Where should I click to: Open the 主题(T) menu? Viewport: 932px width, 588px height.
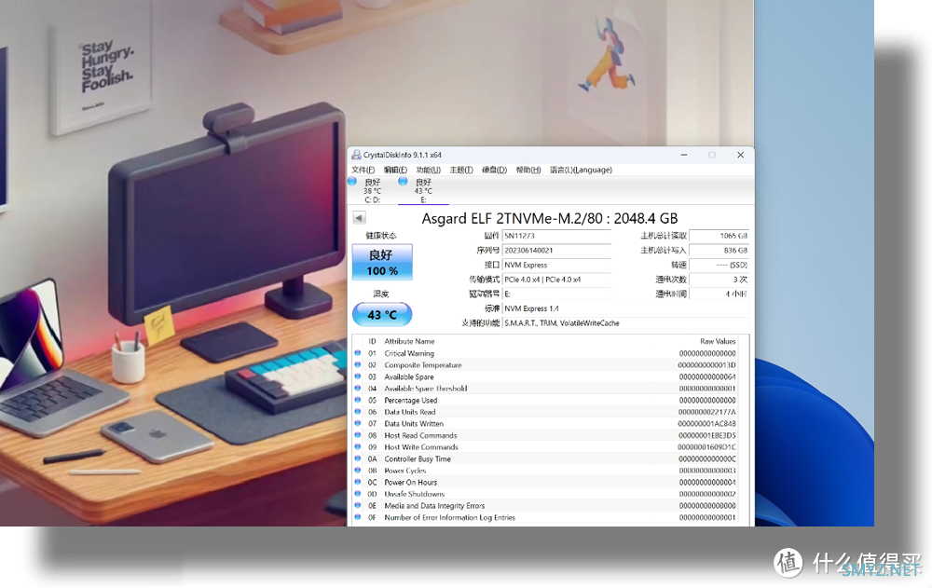(461, 170)
